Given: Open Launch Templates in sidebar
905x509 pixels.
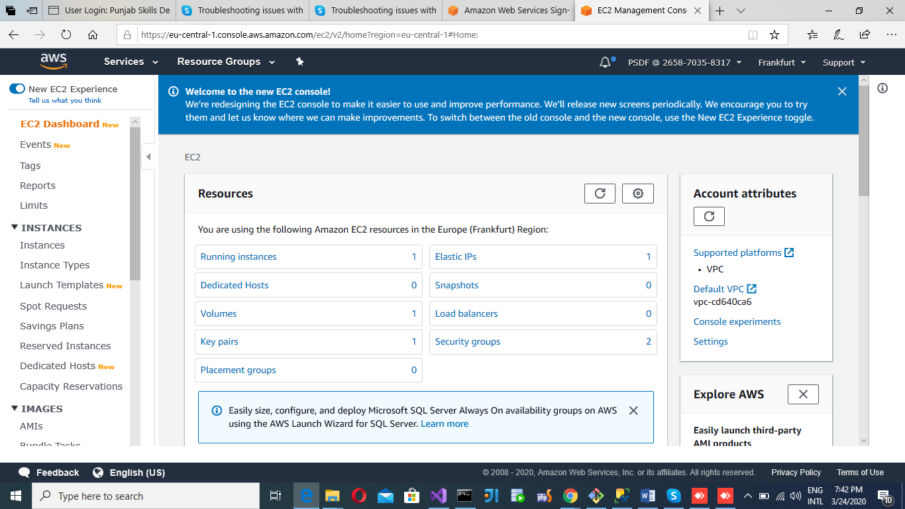Looking at the screenshot, I should click(x=62, y=285).
